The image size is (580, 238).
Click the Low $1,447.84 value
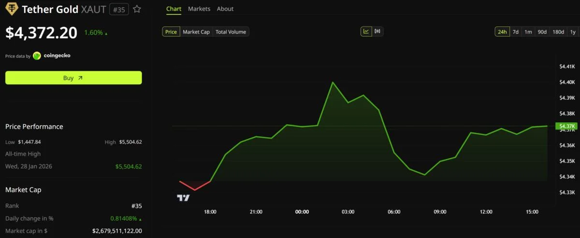point(29,142)
